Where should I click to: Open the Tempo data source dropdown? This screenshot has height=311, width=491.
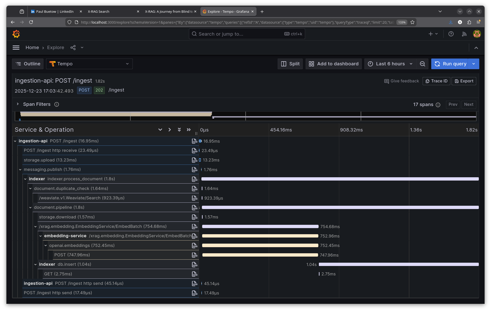click(x=89, y=64)
